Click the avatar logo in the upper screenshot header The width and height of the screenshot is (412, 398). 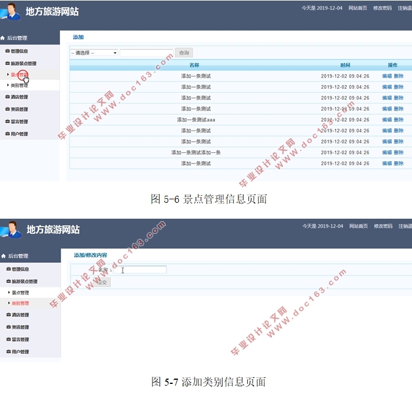point(10,11)
